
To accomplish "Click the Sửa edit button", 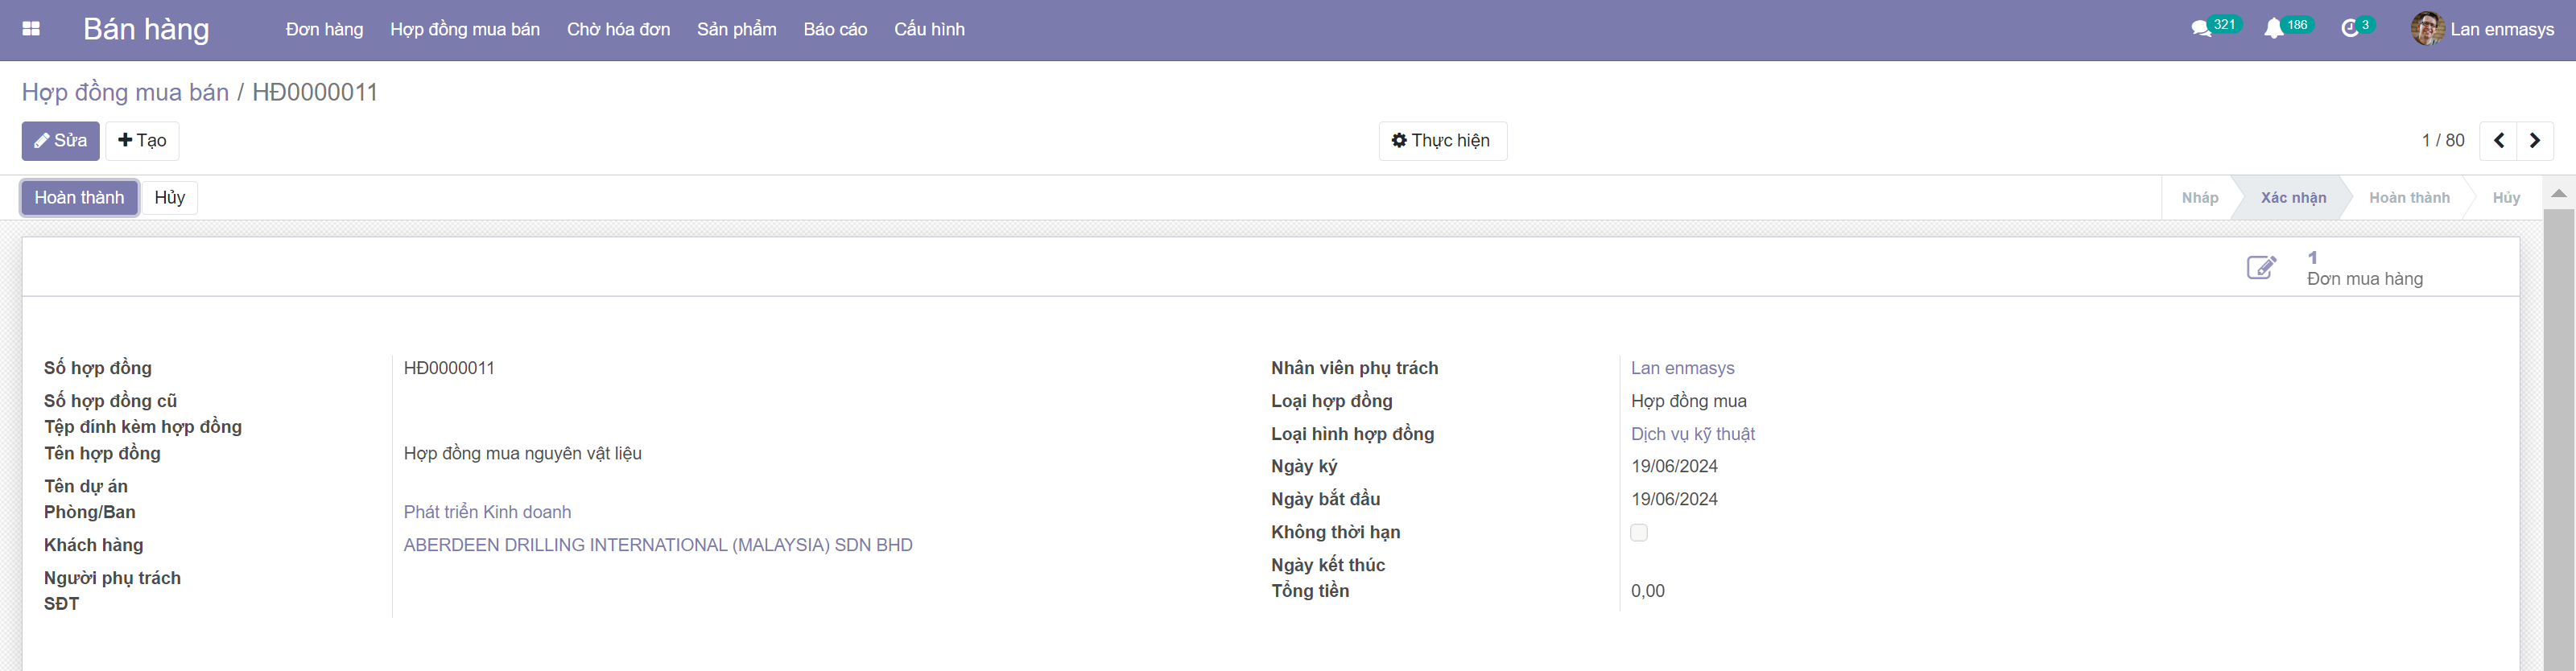I will pos(60,141).
